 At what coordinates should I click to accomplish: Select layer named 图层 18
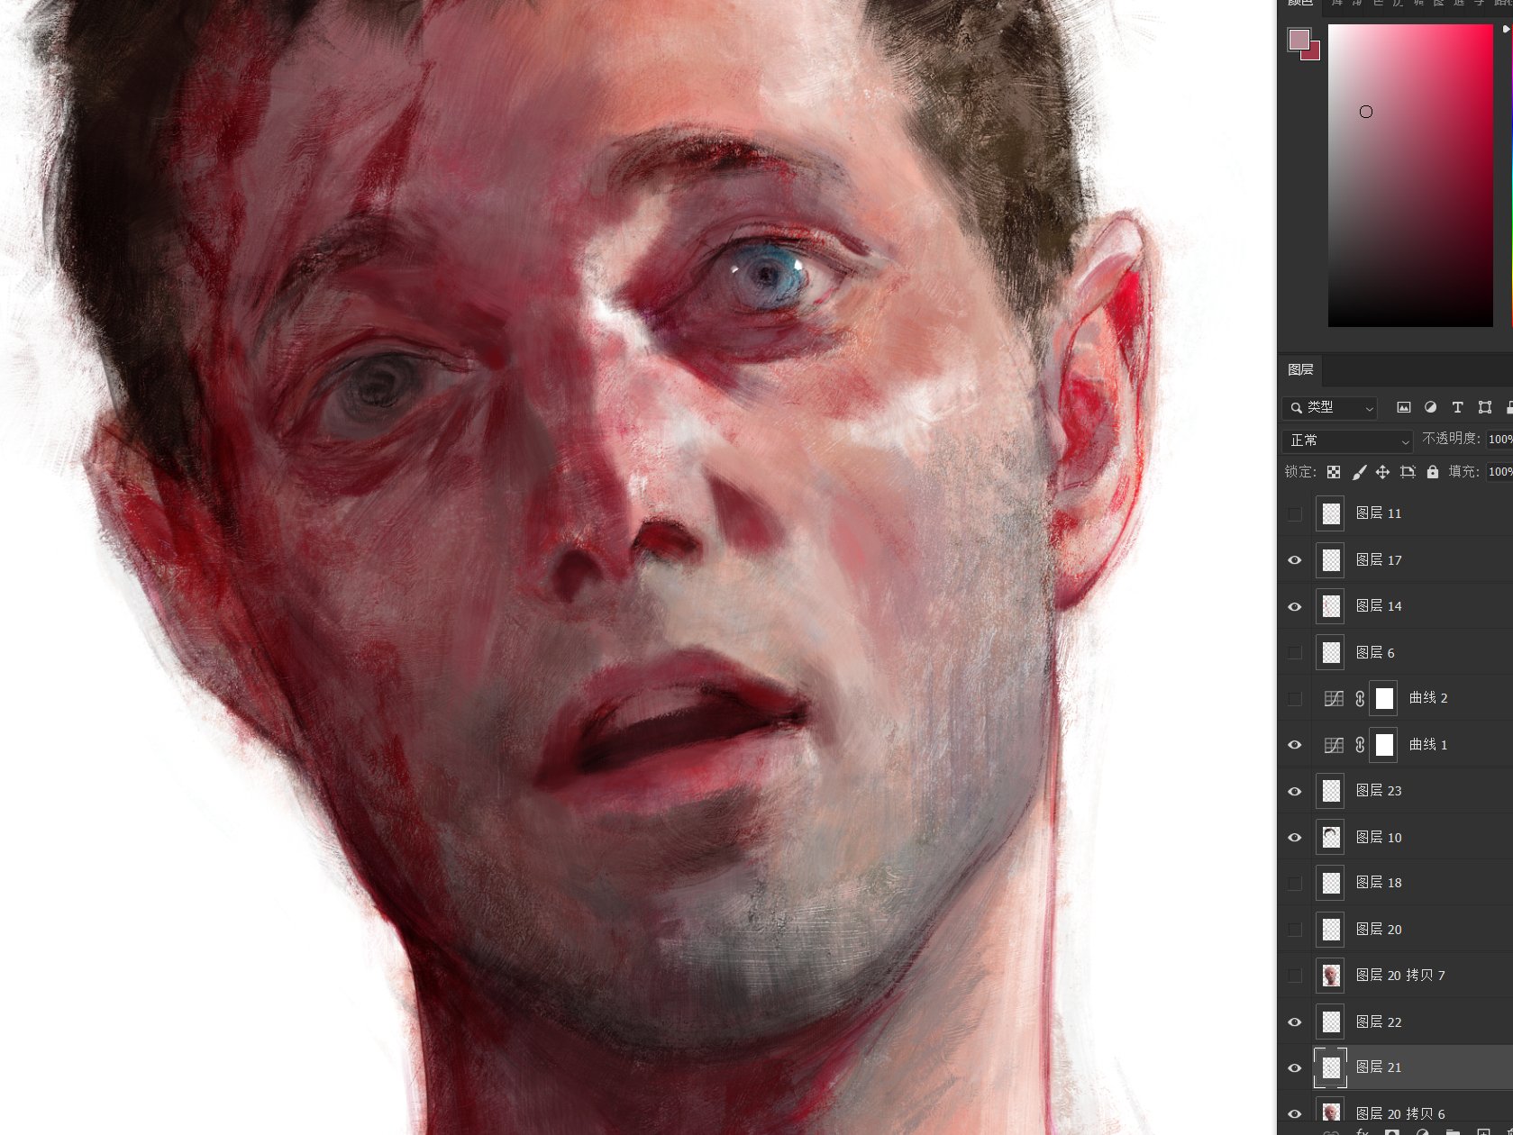click(x=1379, y=883)
